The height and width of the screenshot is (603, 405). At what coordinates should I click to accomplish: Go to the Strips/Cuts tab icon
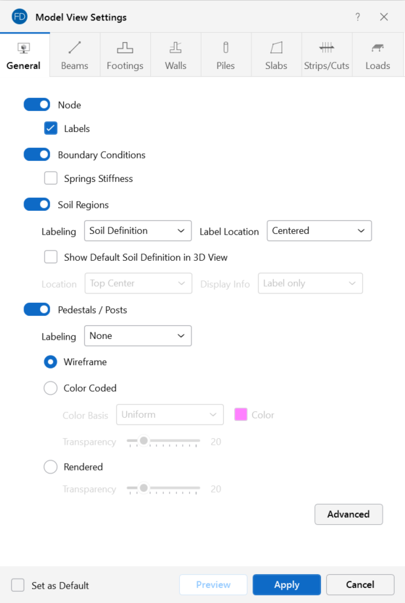pyautogui.click(x=327, y=48)
